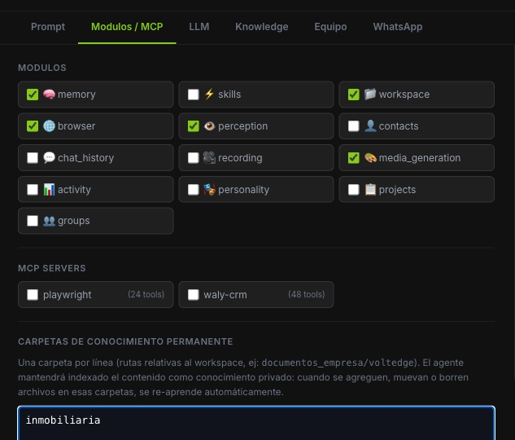515x440 pixels.
Task: Check the projects module checkbox
Action: tap(353, 189)
